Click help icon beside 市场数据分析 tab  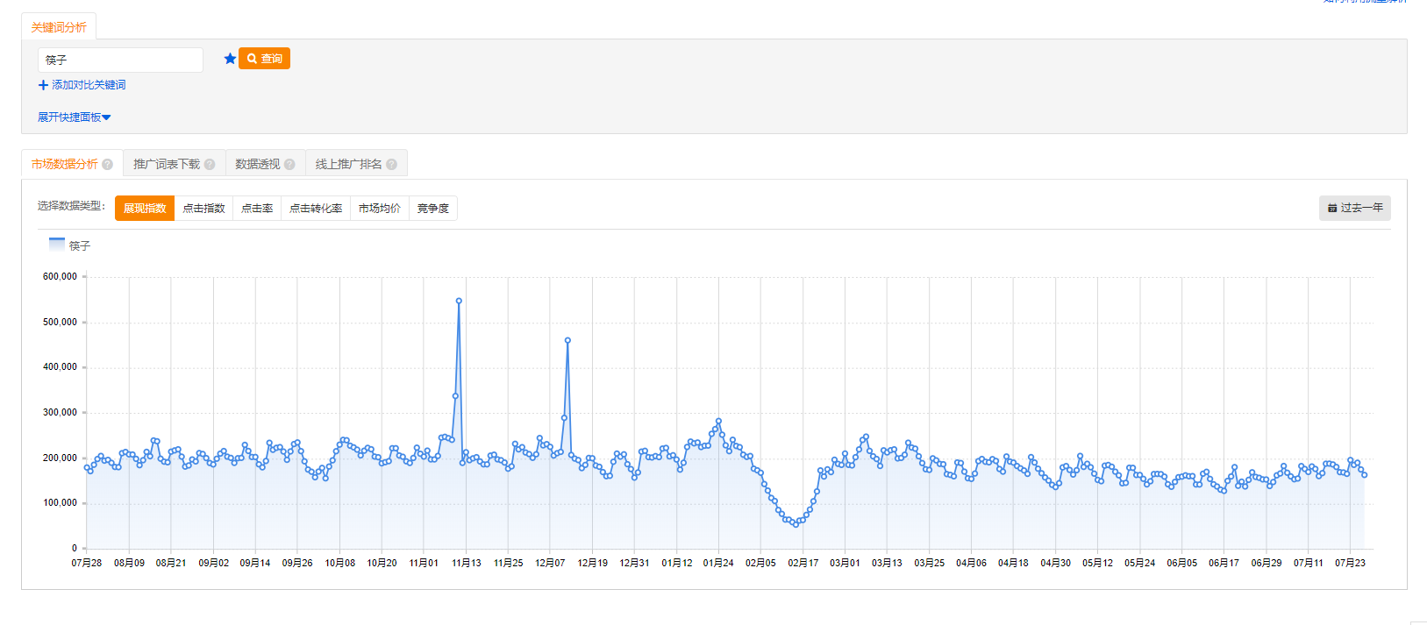pyautogui.click(x=108, y=165)
